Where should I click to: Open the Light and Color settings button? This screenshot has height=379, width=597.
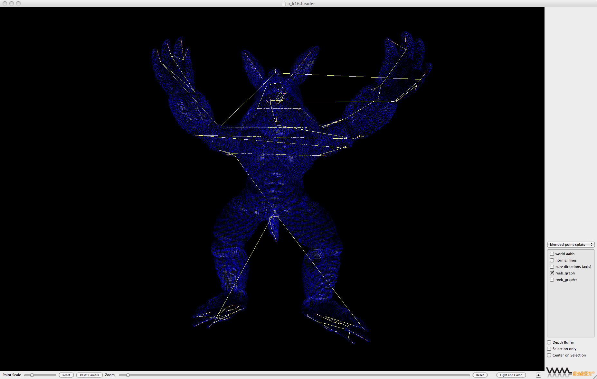(x=511, y=375)
